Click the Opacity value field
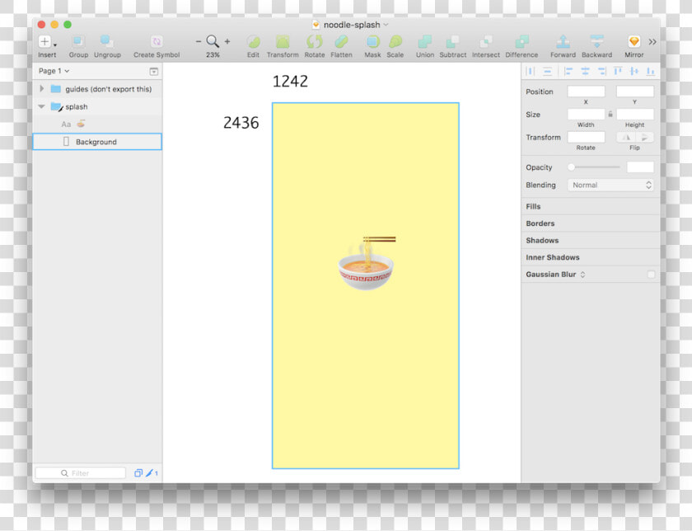 tap(640, 167)
